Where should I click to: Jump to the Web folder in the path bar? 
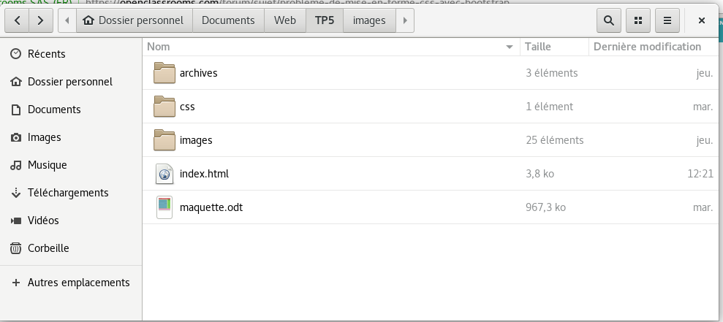285,20
